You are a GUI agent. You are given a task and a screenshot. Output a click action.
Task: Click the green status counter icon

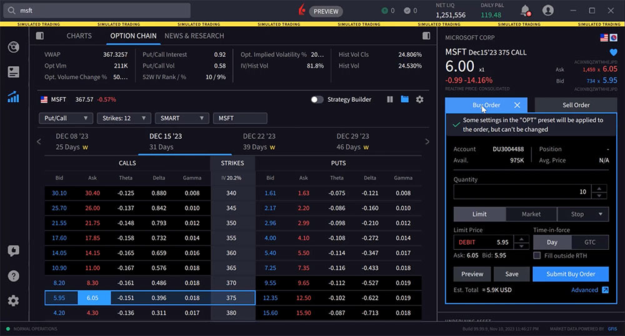384,11
